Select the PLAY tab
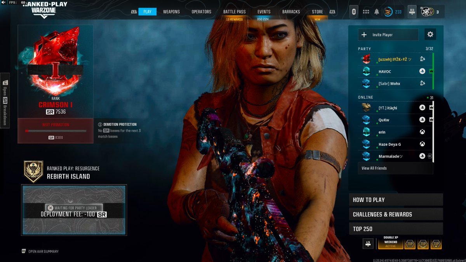The image size is (466, 262). click(x=147, y=12)
